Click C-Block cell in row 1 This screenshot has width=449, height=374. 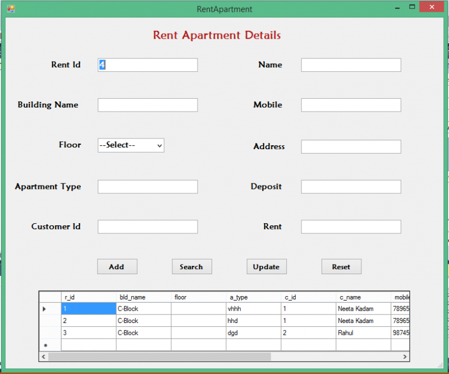144,309
